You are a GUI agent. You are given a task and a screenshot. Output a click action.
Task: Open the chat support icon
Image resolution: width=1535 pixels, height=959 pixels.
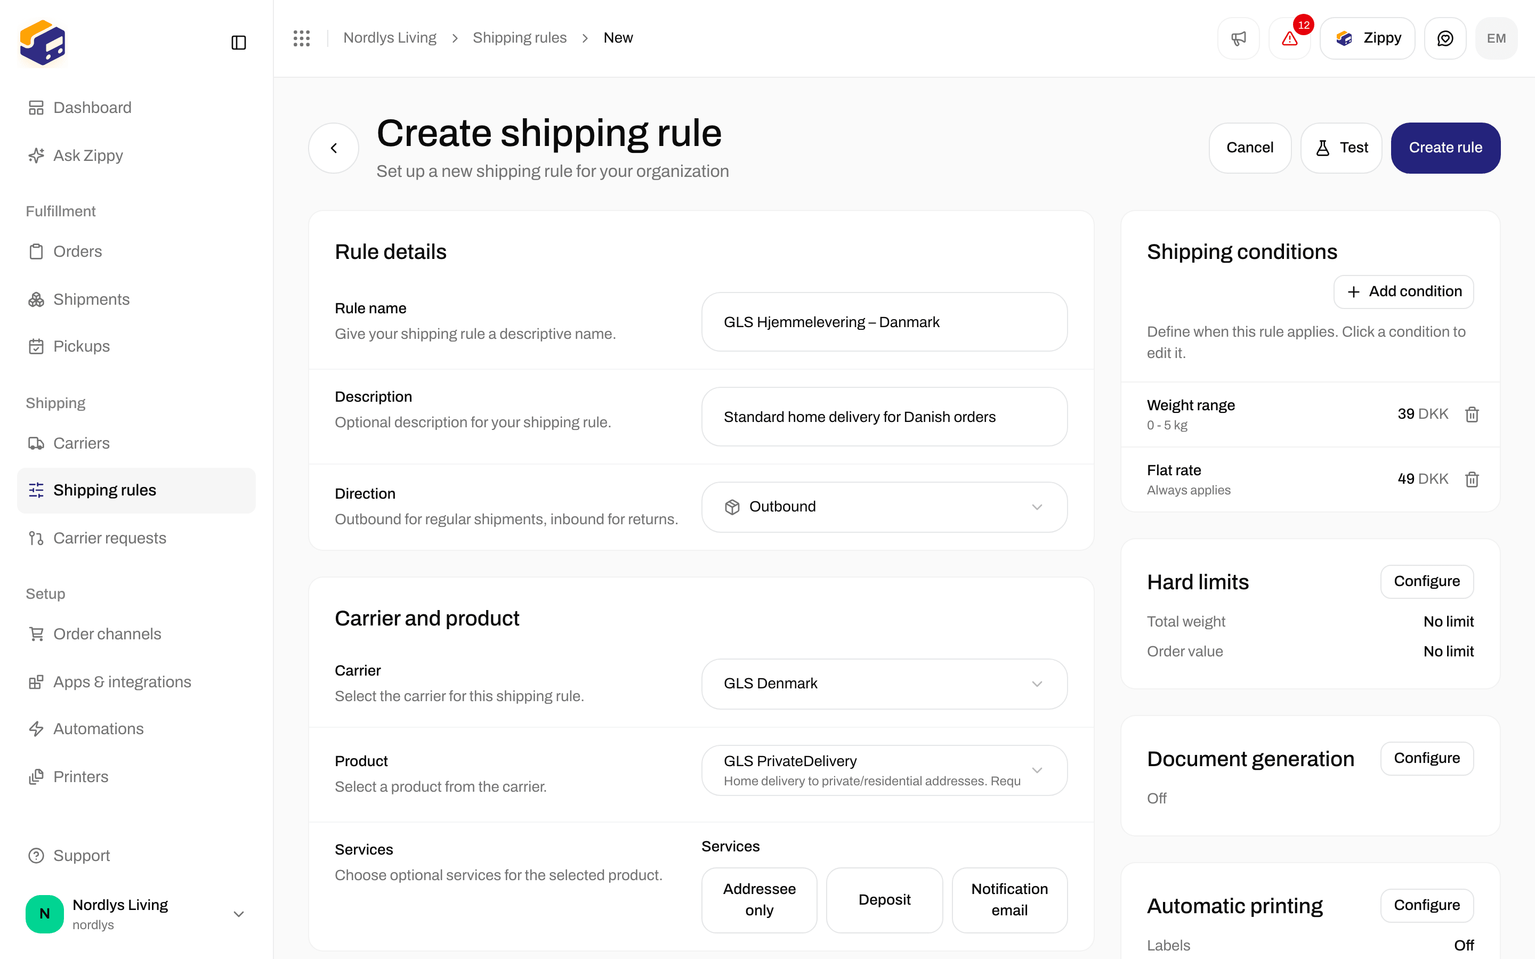1445,39
